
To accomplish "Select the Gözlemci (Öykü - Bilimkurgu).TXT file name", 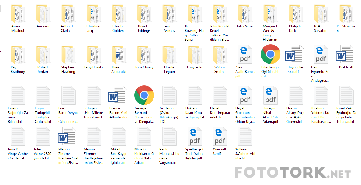I will 169,115.
